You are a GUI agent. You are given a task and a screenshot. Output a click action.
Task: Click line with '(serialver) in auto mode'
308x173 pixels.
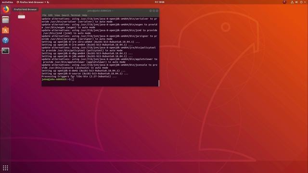point(77,22)
